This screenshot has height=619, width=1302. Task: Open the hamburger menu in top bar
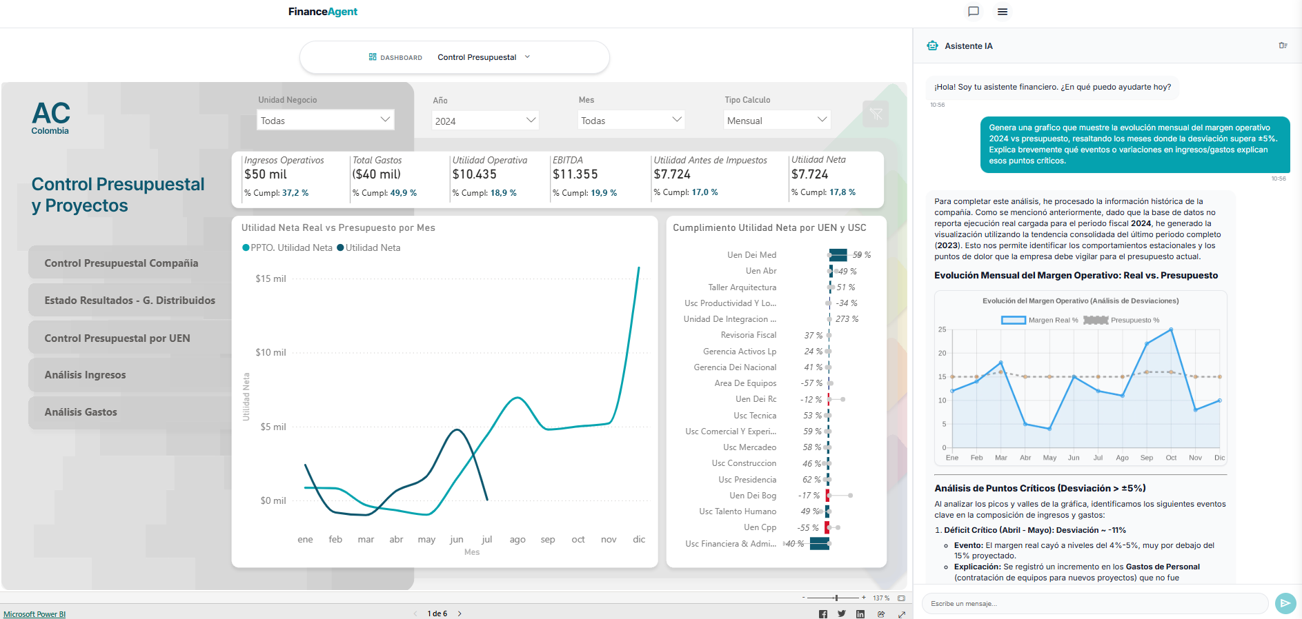(1003, 12)
